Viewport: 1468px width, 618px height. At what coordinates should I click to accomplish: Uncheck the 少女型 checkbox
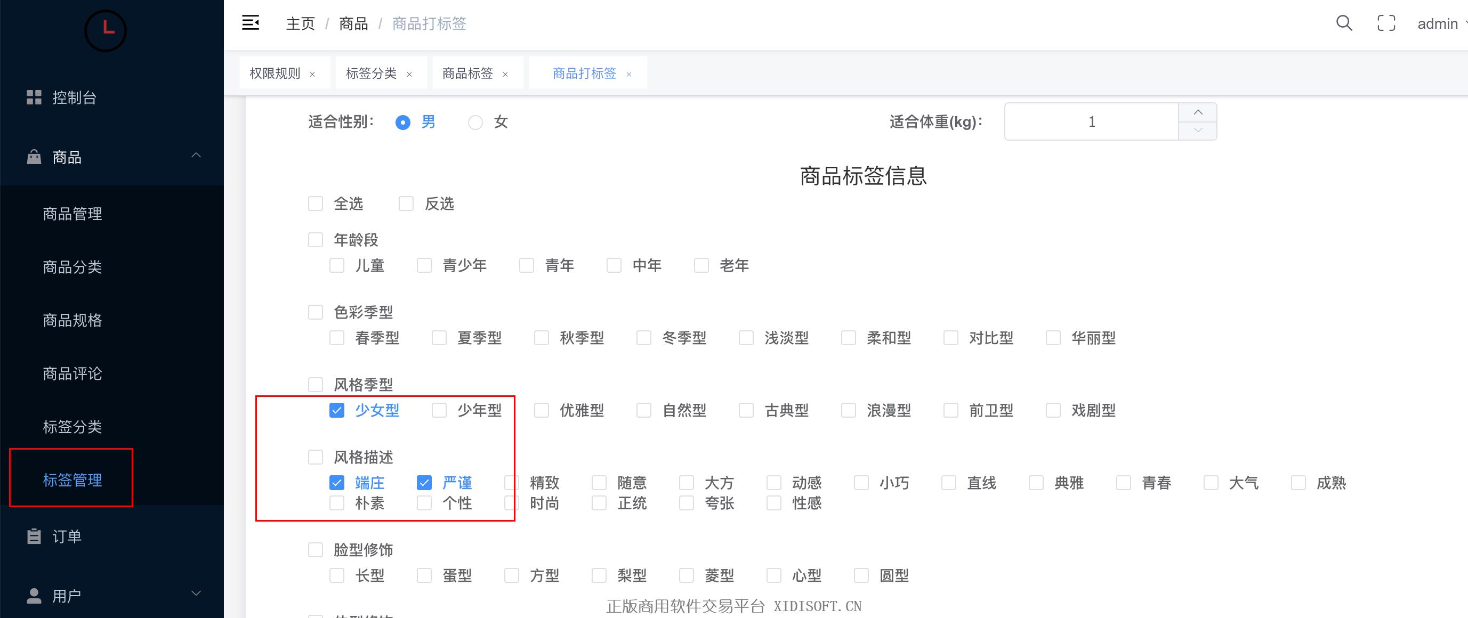pos(337,410)
